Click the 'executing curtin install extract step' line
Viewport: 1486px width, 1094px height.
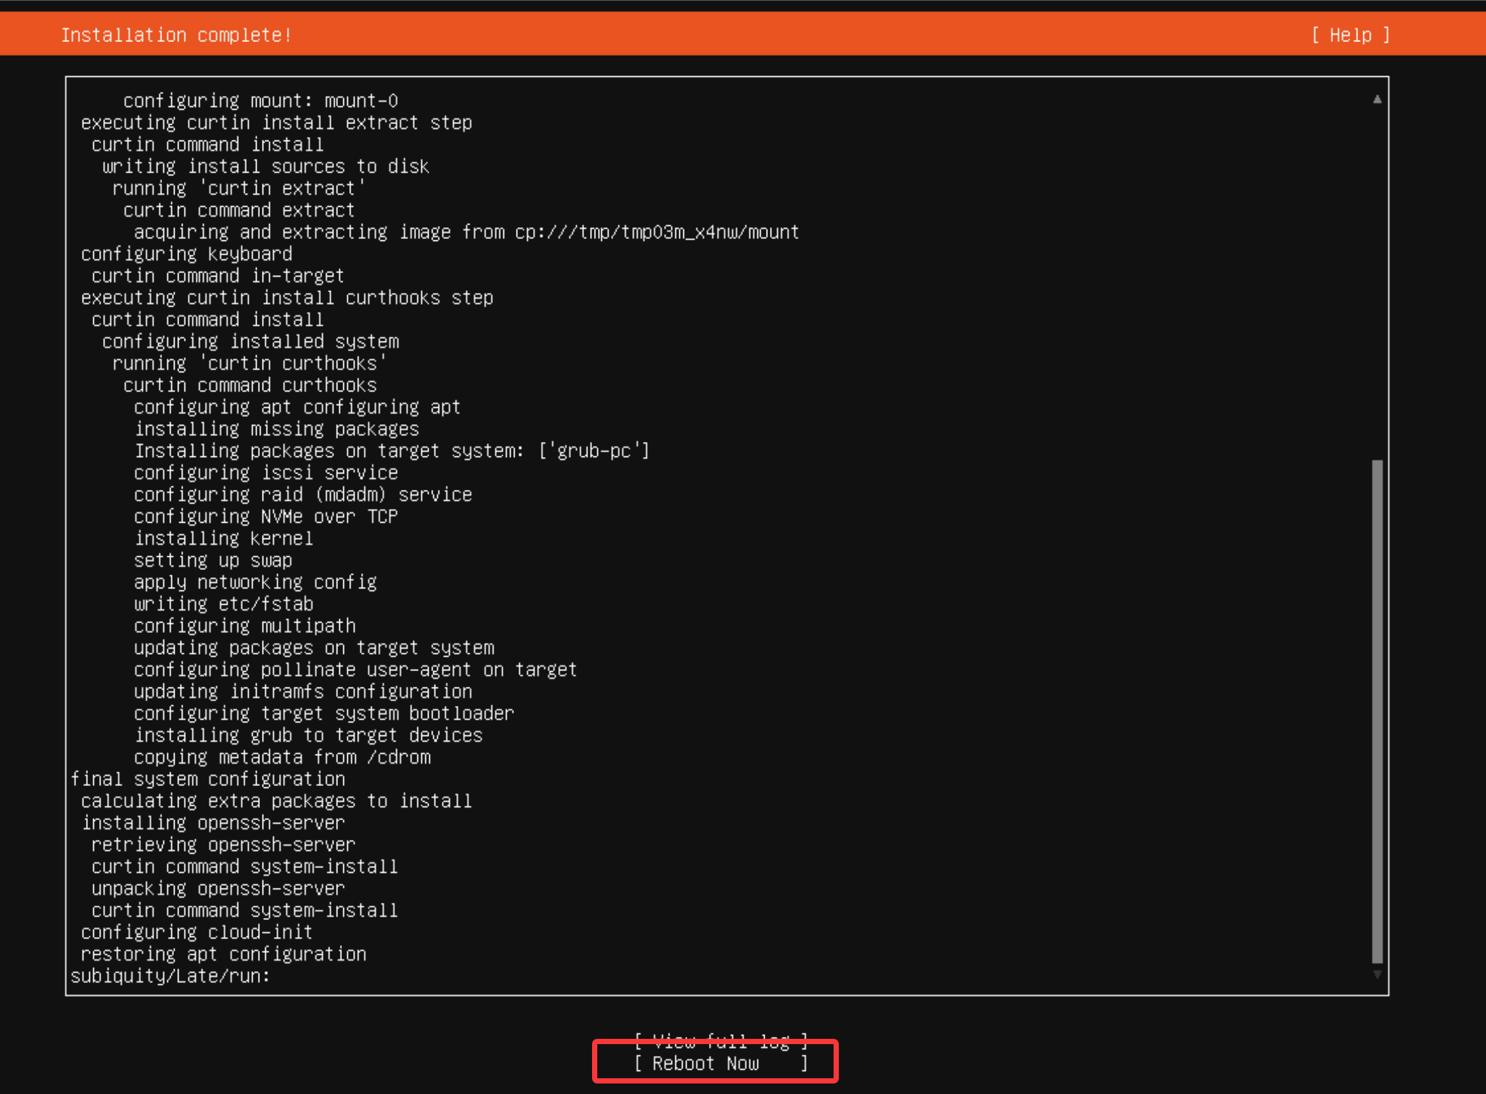(276, 123)
